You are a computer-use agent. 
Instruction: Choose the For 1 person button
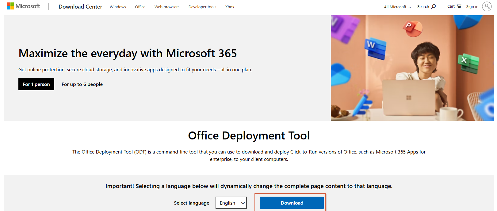[x=36, y=84]
